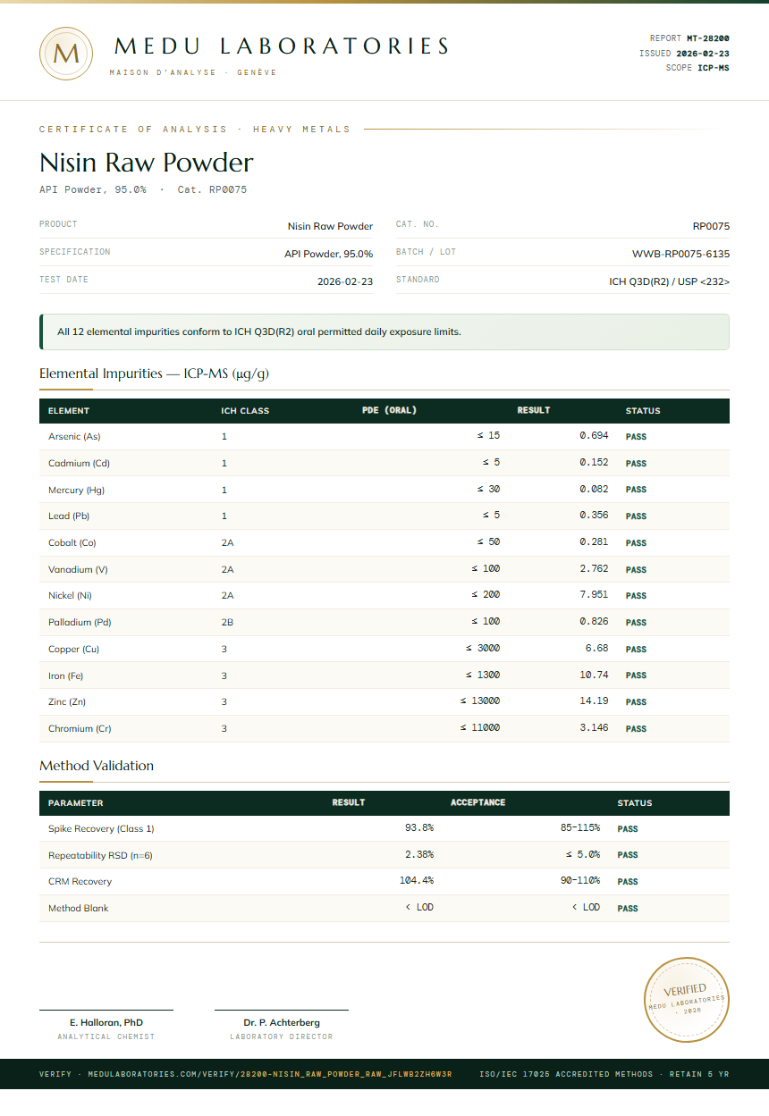This screenshot has width=769, height=1116.
Task: Select the Mercury (Hg) row label
Action: (76, 490)
